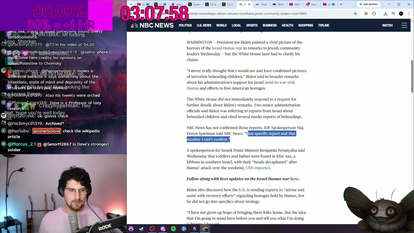Open the Tipline page
Image resolution: width=414 pixels, height=233 pixels.
coord(324,25)
